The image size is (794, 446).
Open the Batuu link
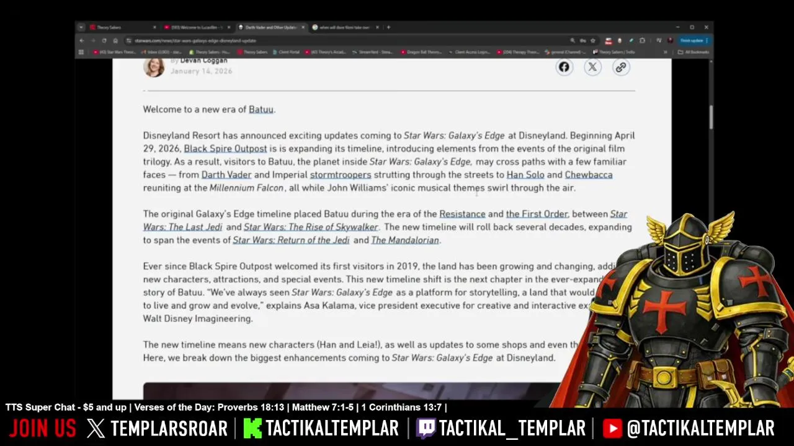click(x=261, y=109)
